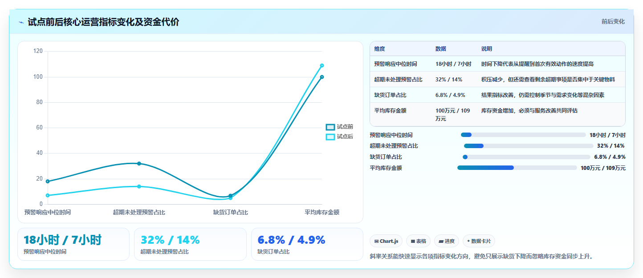Open the 18小时 / 7小时 data card
This screenshot has height=278, width=643.
73,244
